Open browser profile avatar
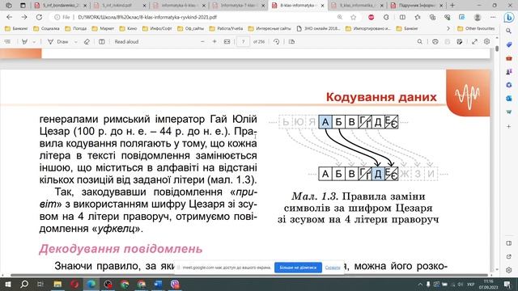This screenshot has height=291, width=518. point(477,17)
